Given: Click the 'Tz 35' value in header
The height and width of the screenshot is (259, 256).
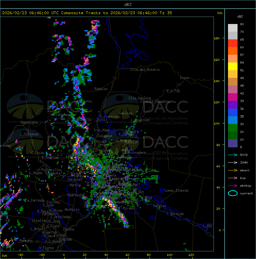Looking at the screenshot, I should (166, 13).
